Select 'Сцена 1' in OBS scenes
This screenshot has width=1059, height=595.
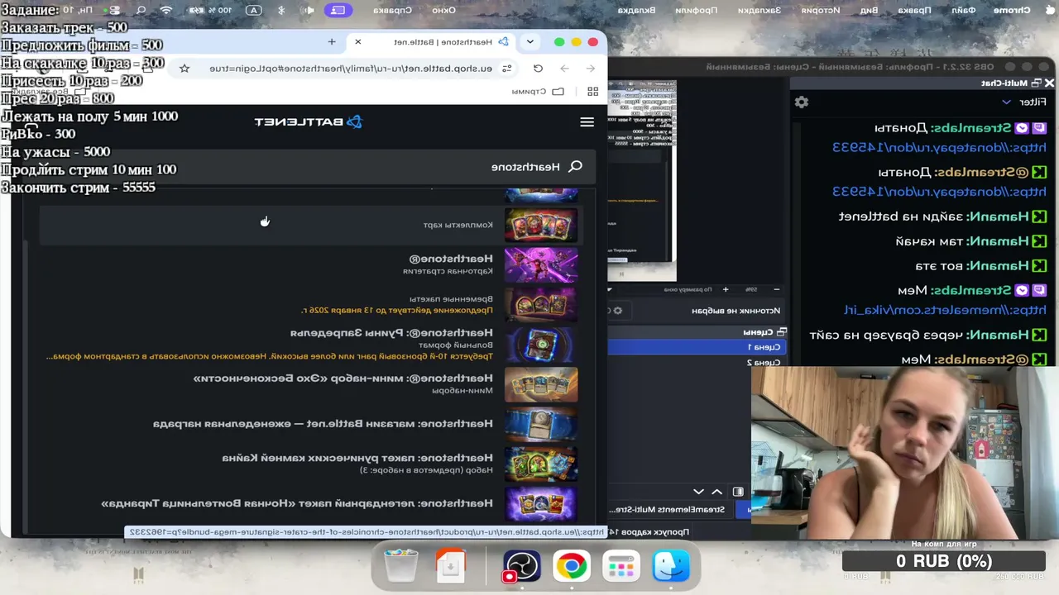click(695, 347)
